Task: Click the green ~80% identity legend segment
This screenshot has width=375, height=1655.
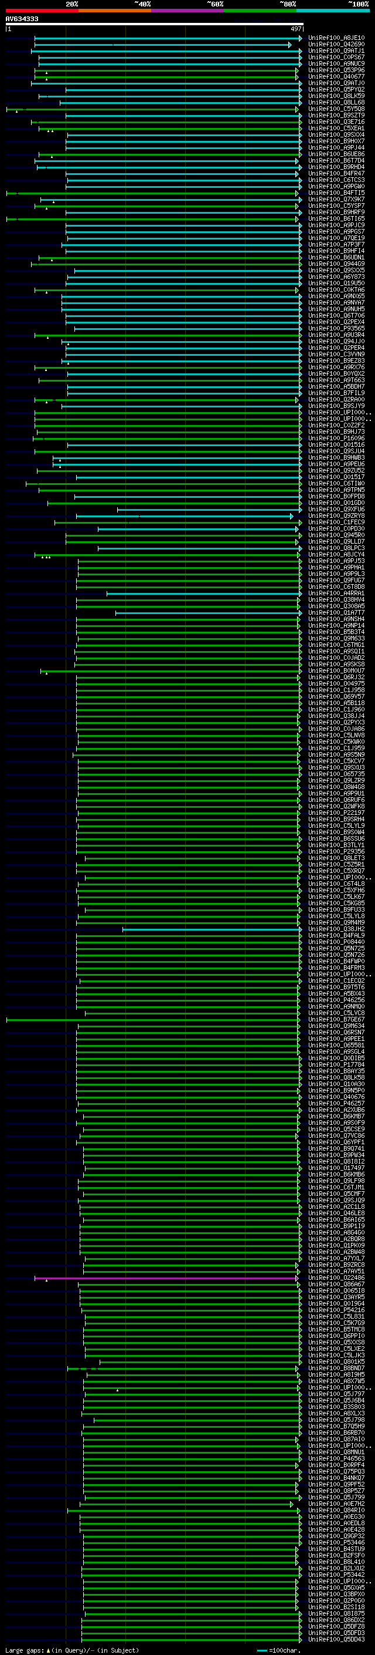Action: 260,11
